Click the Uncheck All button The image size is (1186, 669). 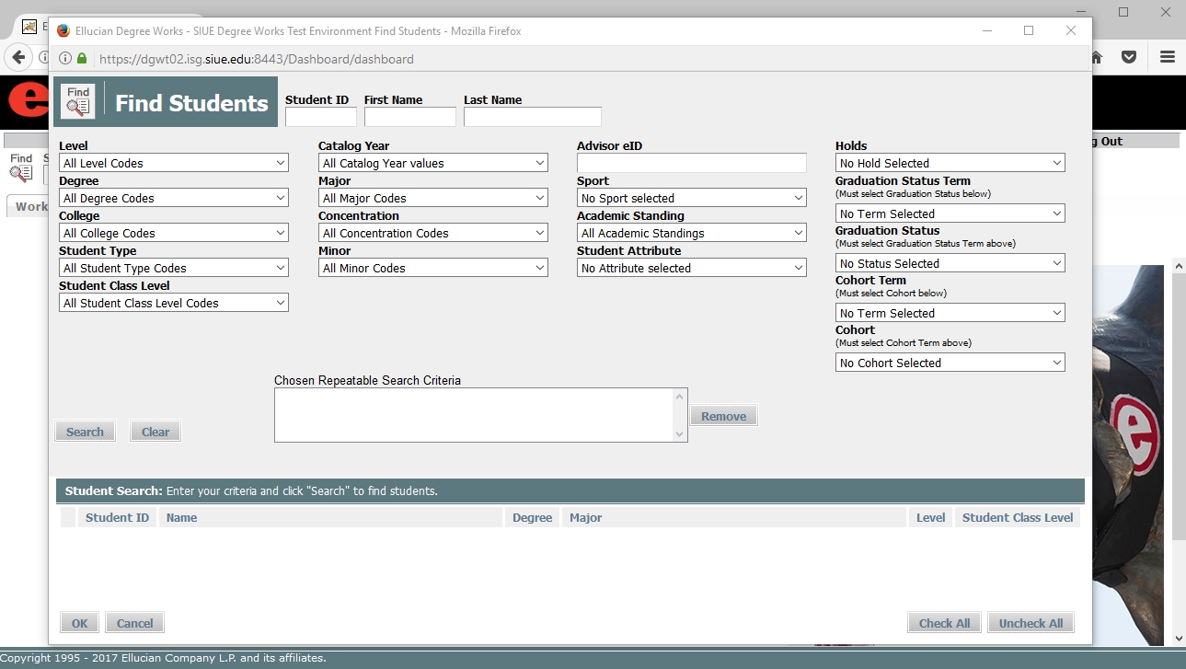(1031, 623)
